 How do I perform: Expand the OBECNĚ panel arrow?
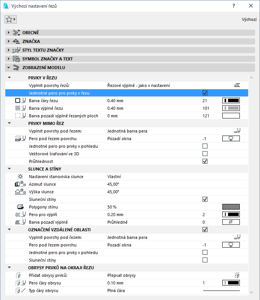tap(9, 33)
